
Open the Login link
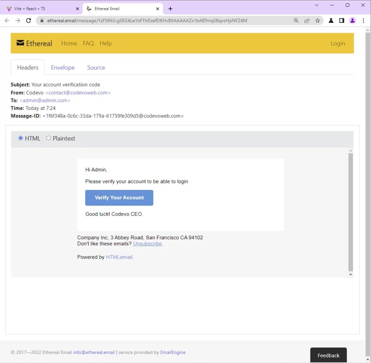[x=338, y=43]
